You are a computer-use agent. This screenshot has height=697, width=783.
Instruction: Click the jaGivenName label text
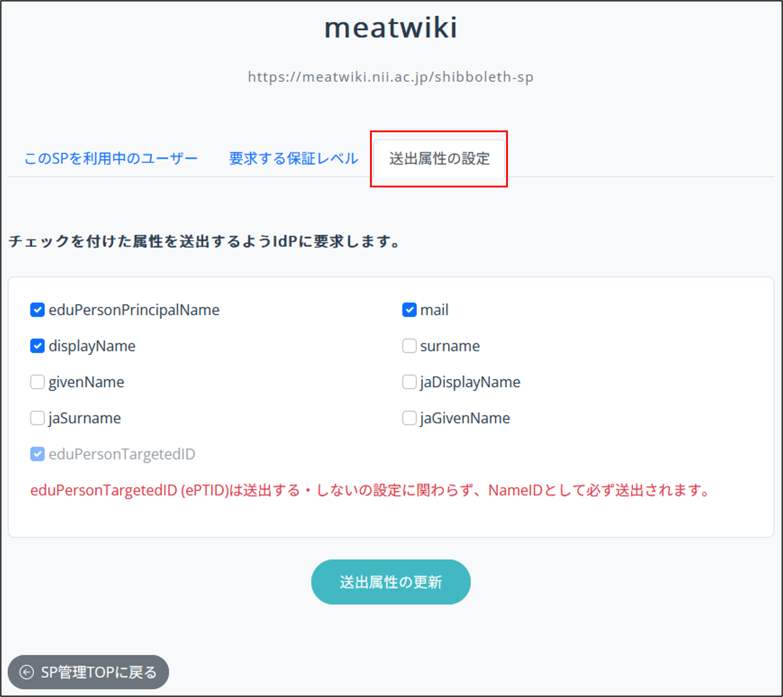465,418
